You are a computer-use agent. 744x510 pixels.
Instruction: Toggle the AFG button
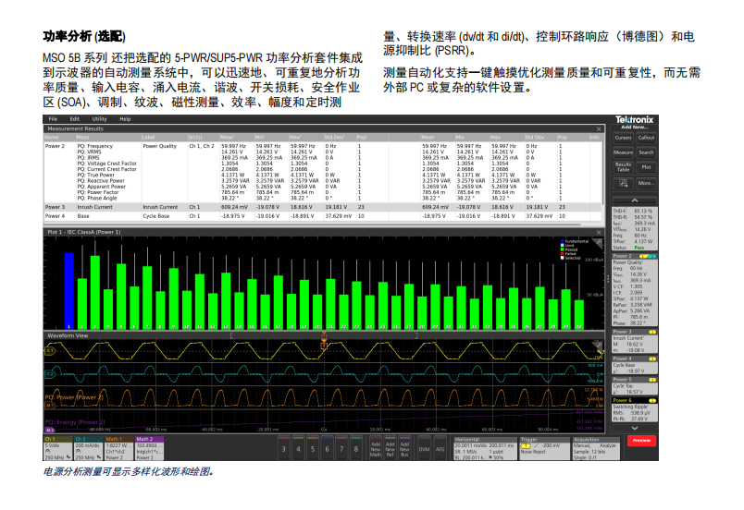440,448
